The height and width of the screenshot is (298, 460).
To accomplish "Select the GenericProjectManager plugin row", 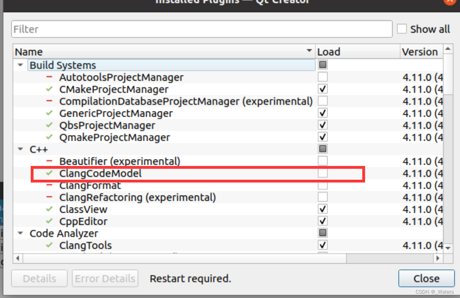I will coord(228,113).
